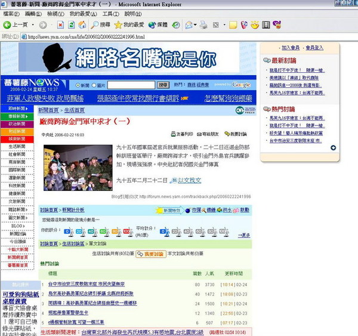The width and height of the screenshot is (358, 336).
Task: Throw a 炸彈 bomb news effect
Action: point(193,210)
